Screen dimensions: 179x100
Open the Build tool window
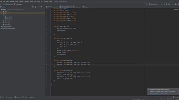(x=32, y=97)
